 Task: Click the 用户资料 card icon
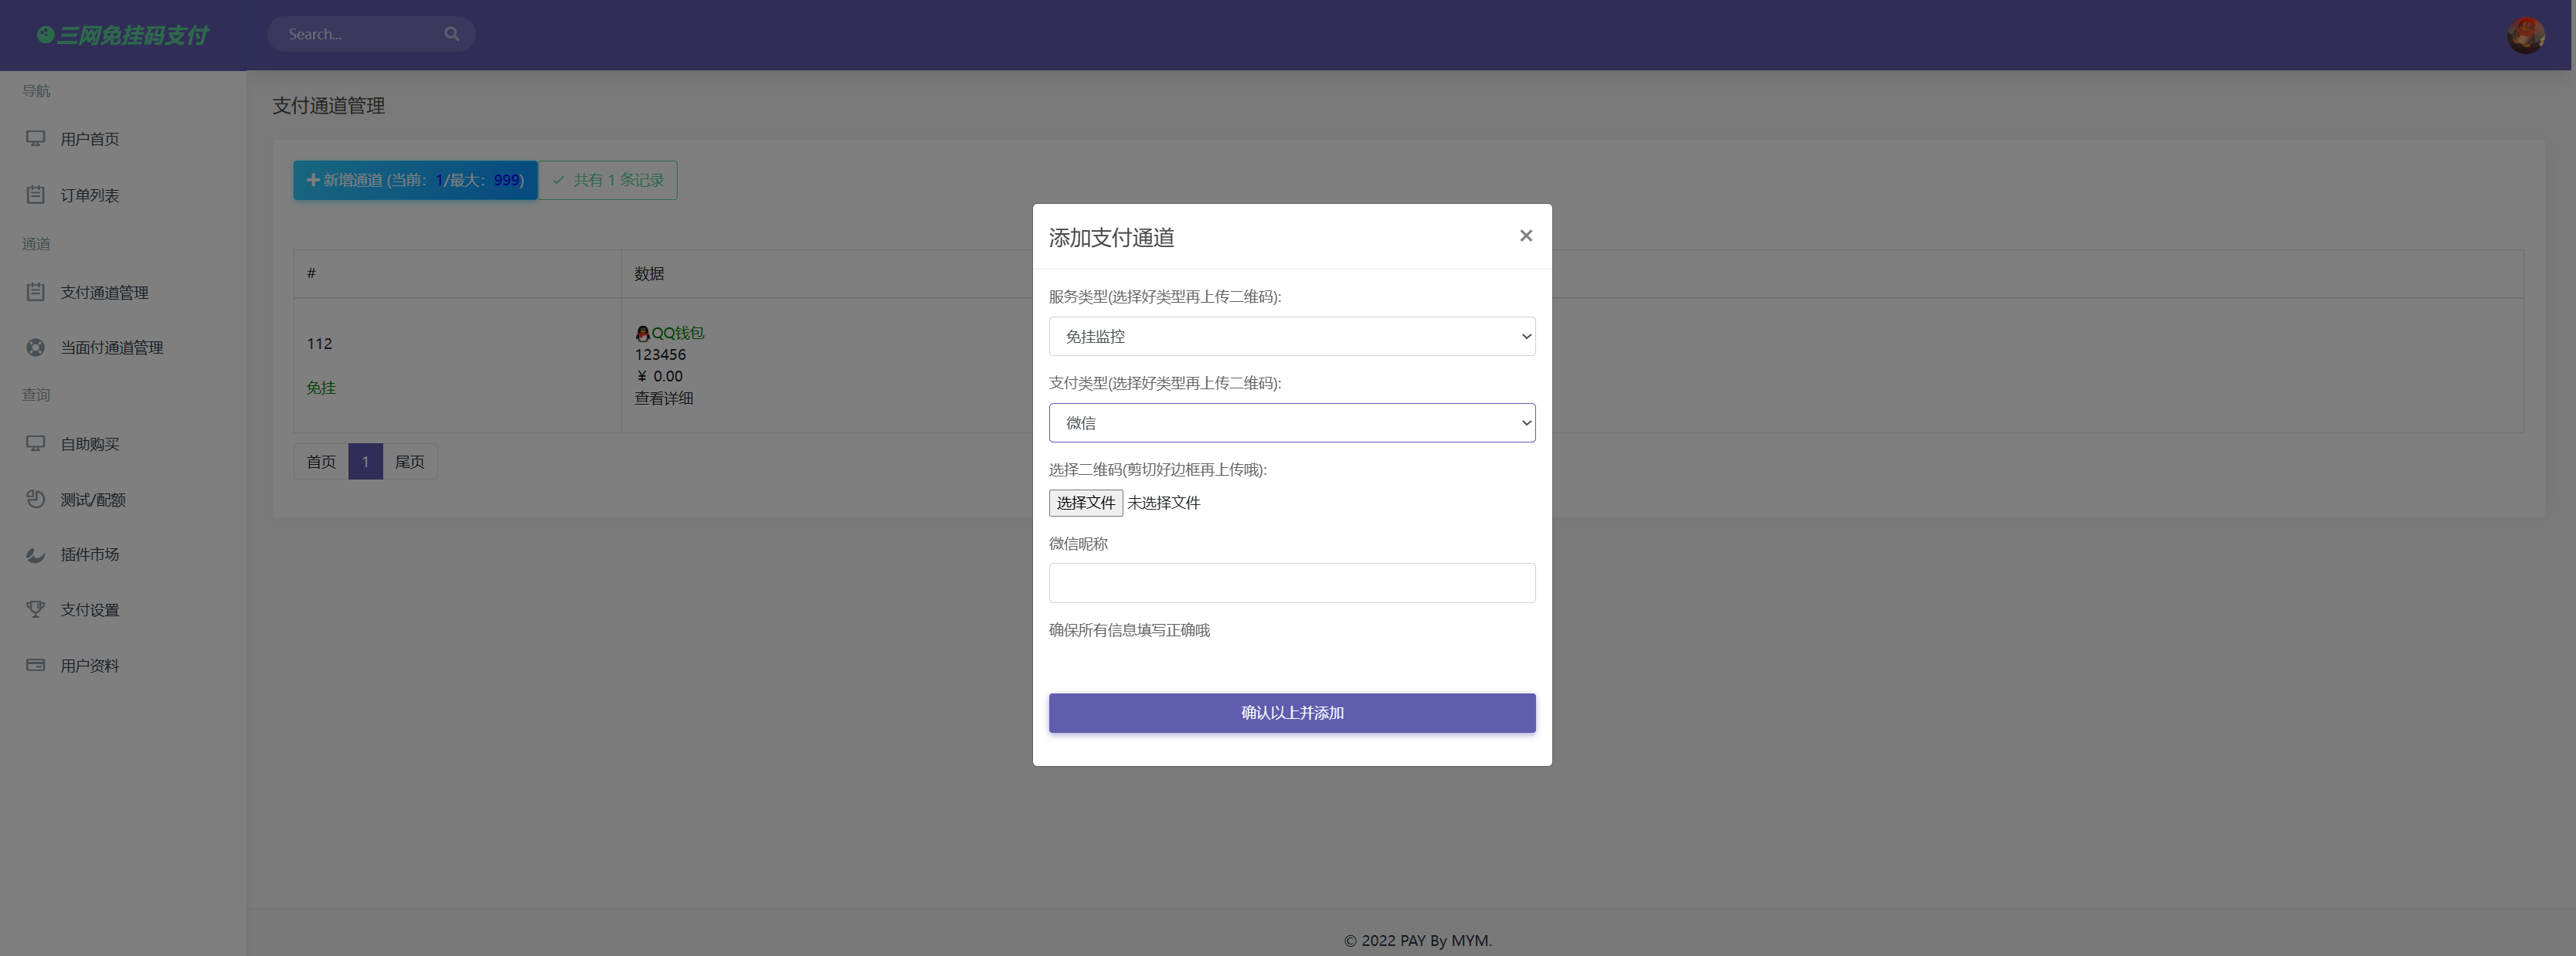point(35,666)
